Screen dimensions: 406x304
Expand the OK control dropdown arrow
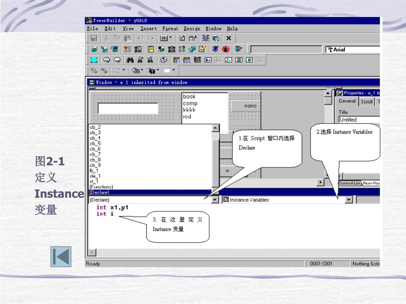click(x=170, y=38)
